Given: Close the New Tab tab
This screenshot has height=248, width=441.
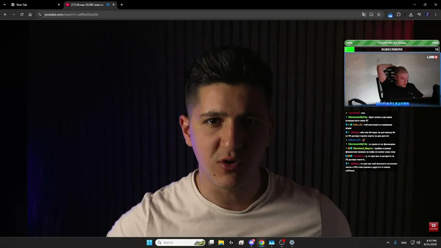Looking at the screenshot, I should pyautogui.click(x=59, y=5).
